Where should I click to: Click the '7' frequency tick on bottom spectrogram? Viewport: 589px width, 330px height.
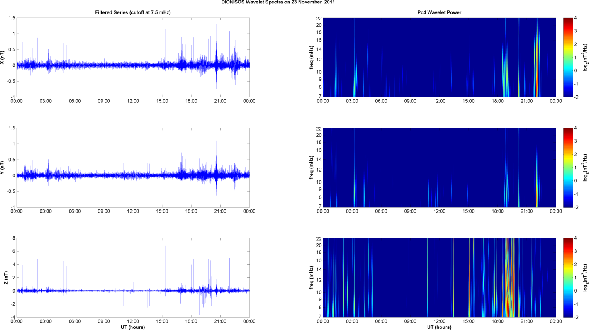[x=320, y=316]
